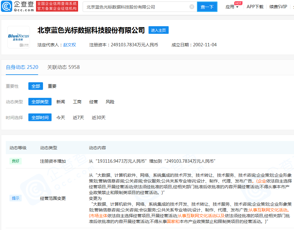
Task: Select the 重要 importance filter
Action: pos(52,86)
